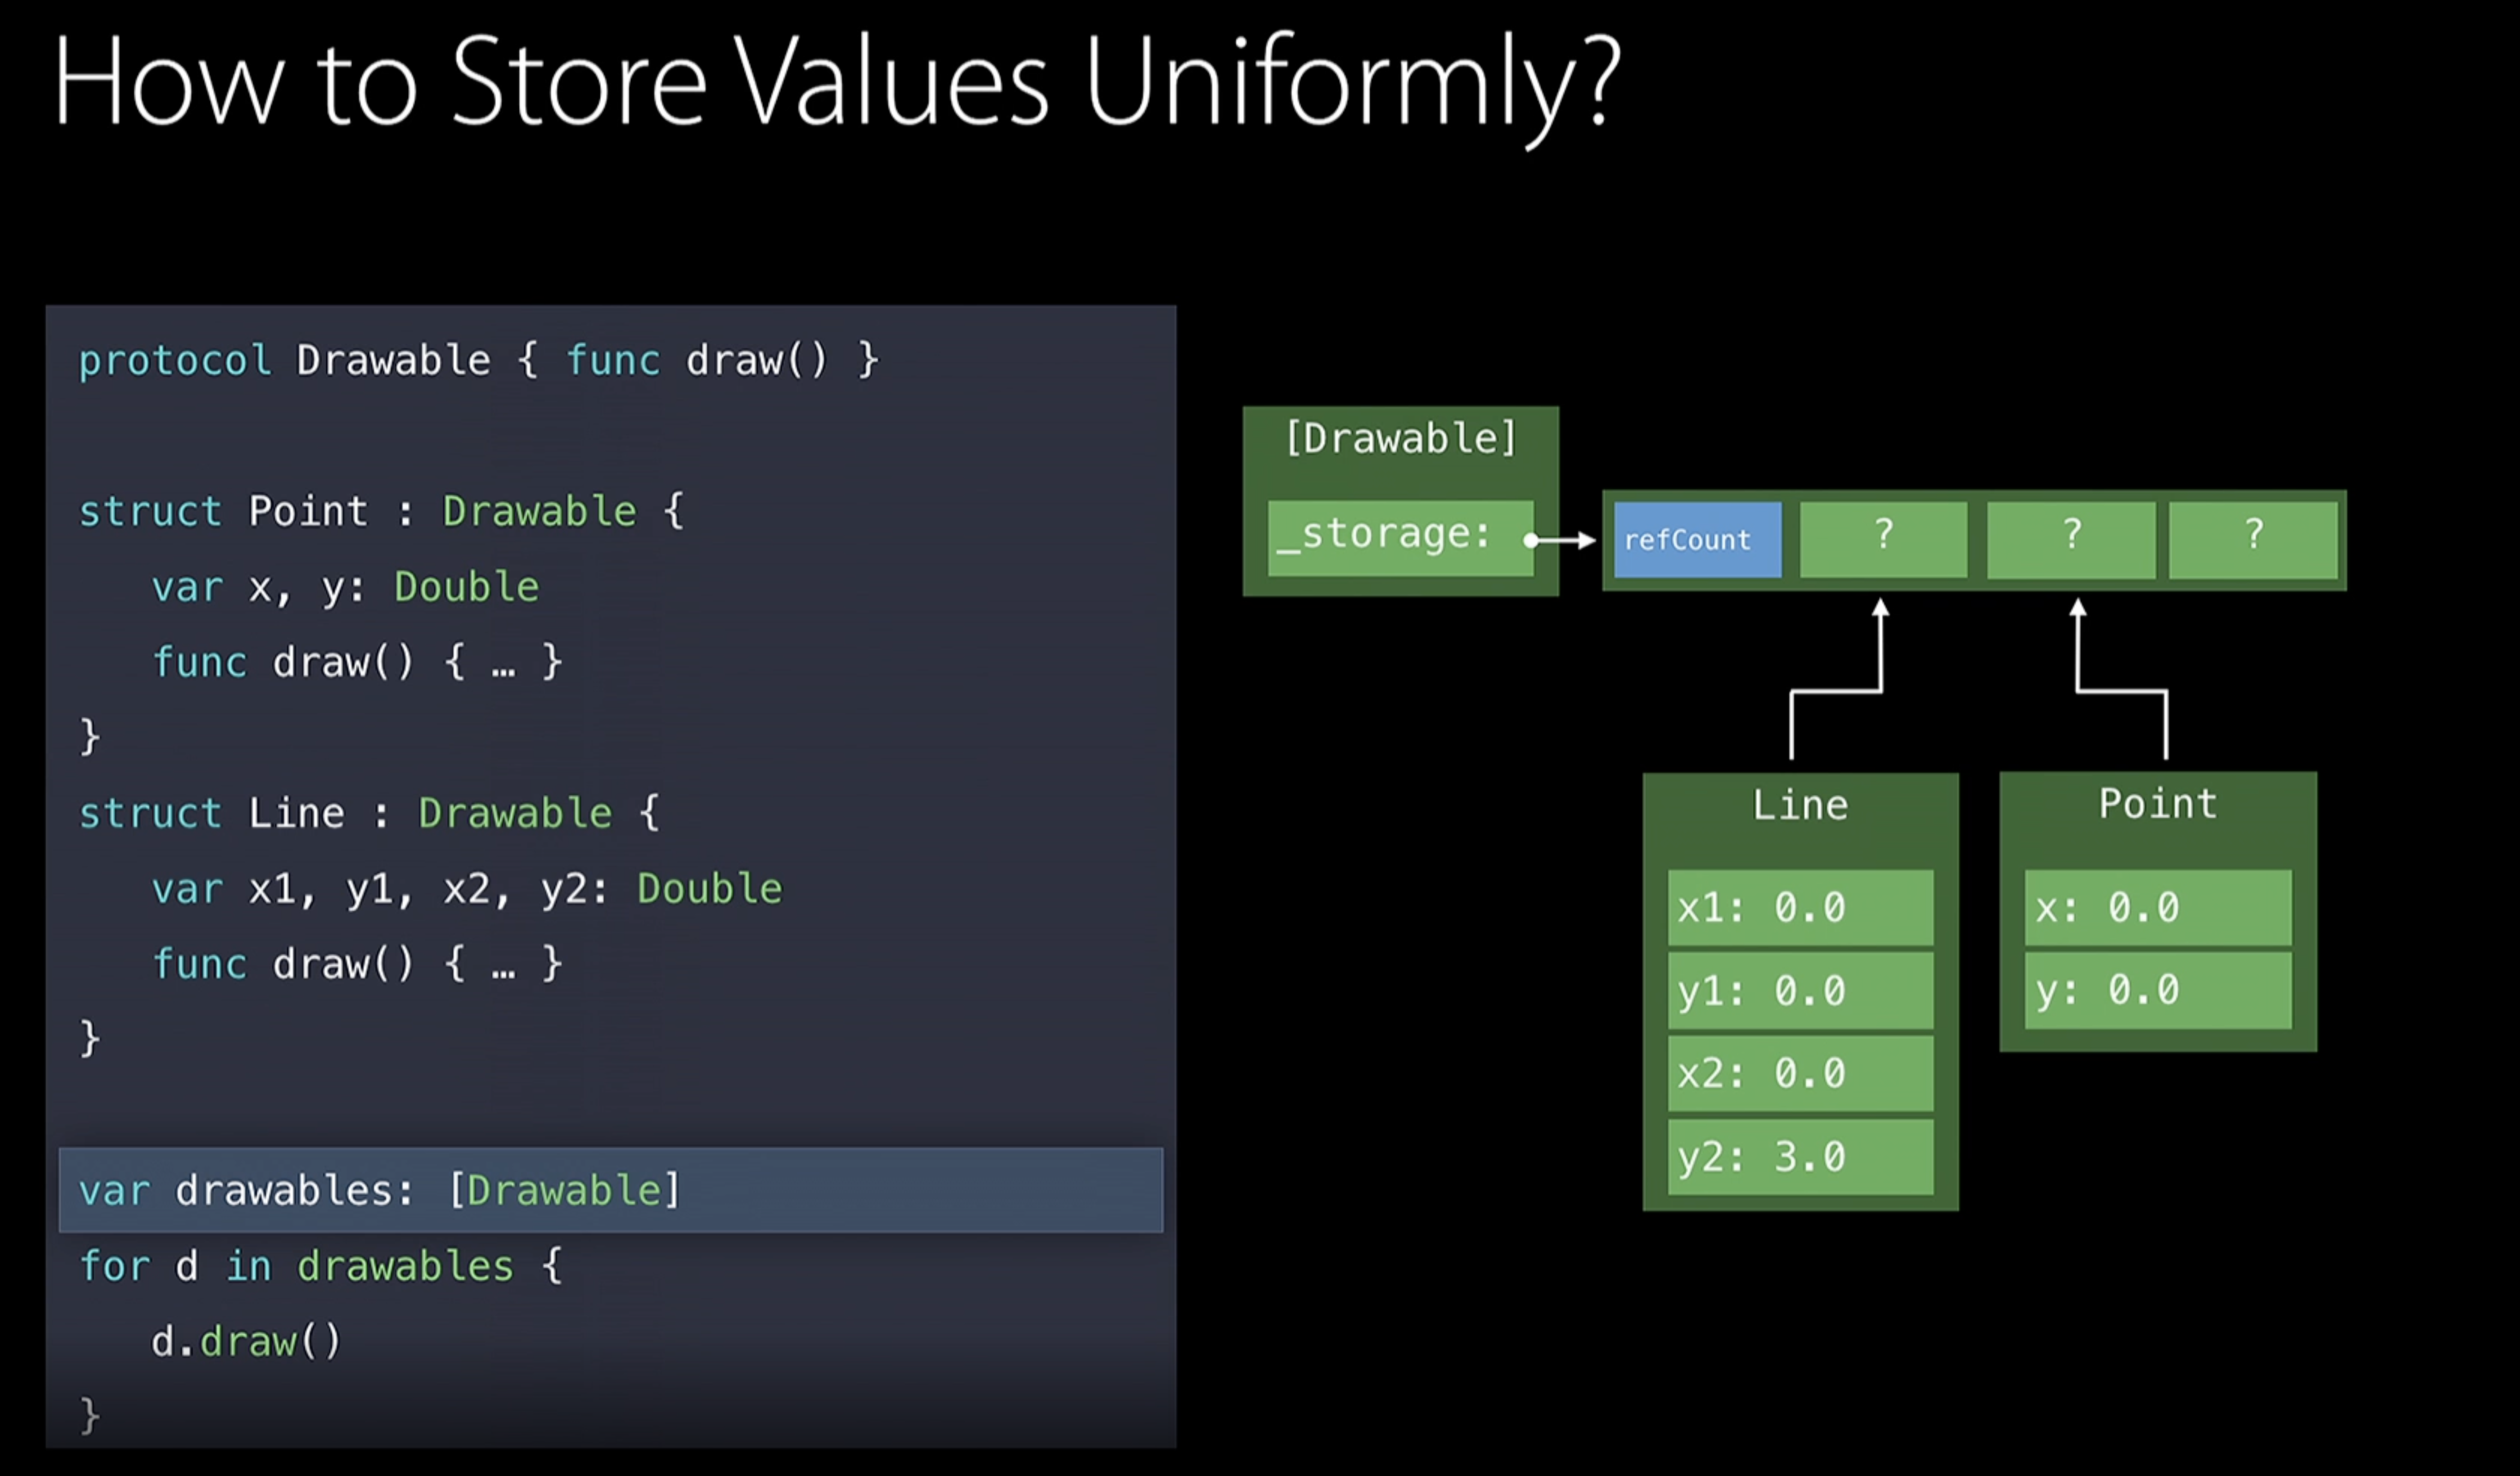Click the slide title How to Store Values Uniformly
Screen dimensions: 2520x1476
click(835, 82)
